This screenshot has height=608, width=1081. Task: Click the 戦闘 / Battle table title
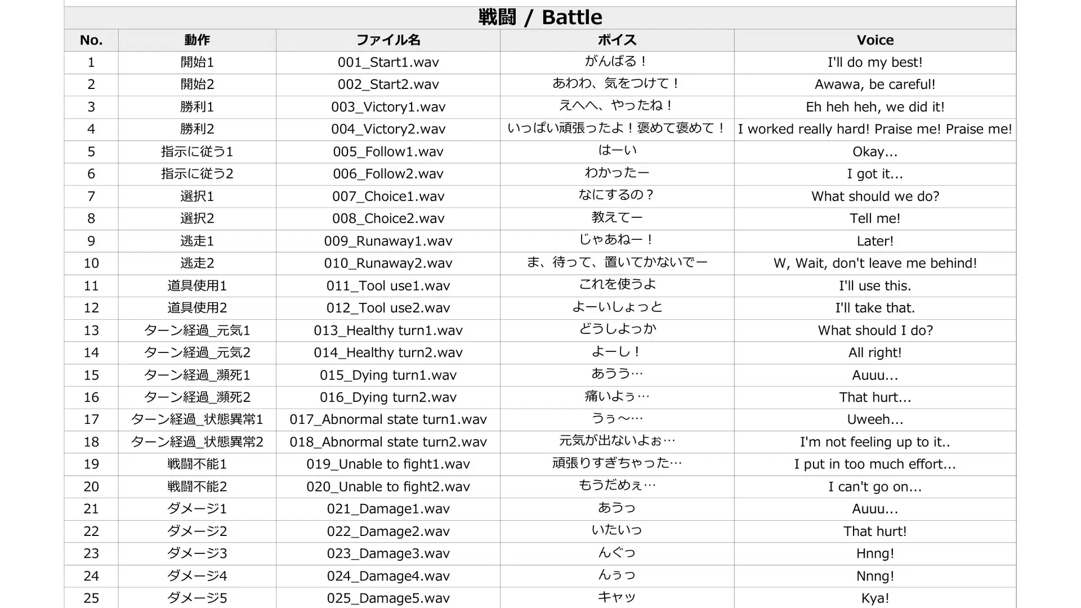pos(540,17)
